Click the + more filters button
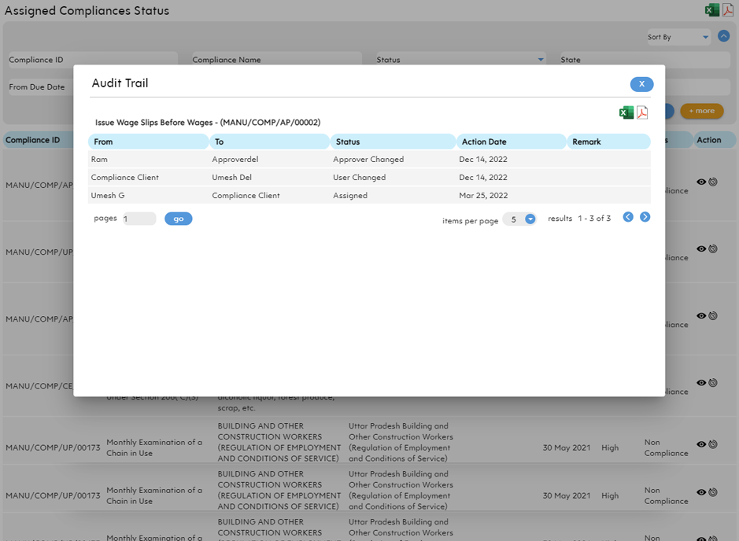This screenshot has height=541, width=739. coord(701,111)
